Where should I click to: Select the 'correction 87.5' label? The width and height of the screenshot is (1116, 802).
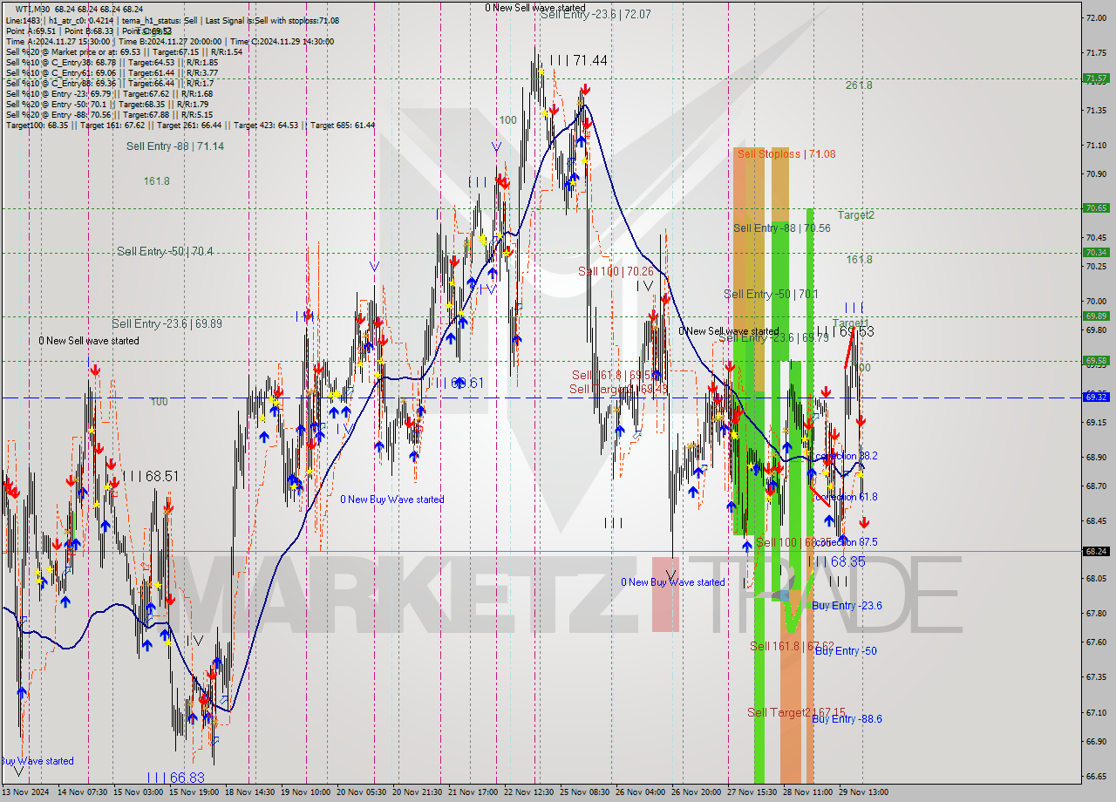pyautogui.click(x=846, y=542)
